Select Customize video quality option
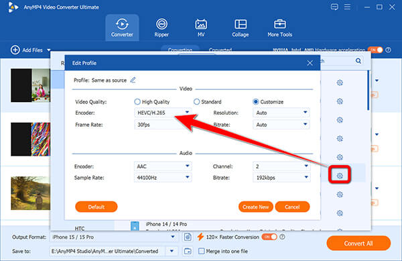 (x=256, y=102)
